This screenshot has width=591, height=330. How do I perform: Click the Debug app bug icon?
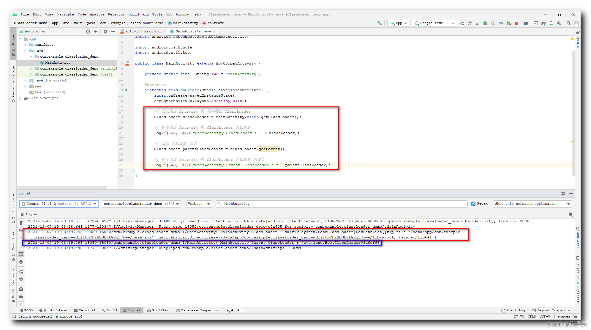tap(485, 23)
